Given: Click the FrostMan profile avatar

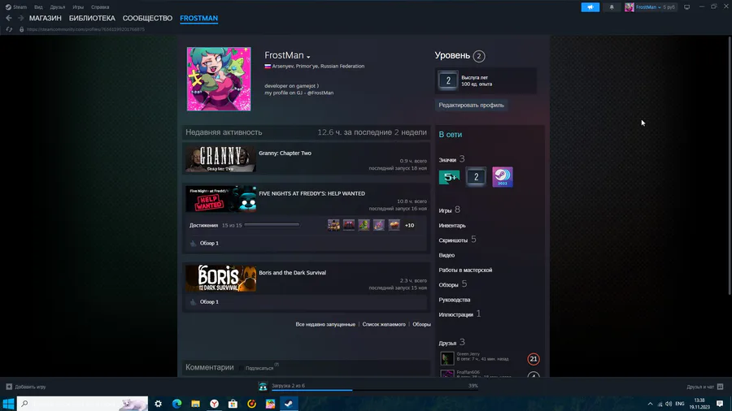Looking at the screenshot, I should 219,80.
